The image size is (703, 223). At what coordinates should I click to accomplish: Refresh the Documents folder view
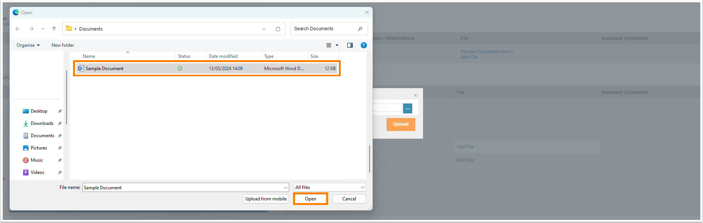pos(278,29)
